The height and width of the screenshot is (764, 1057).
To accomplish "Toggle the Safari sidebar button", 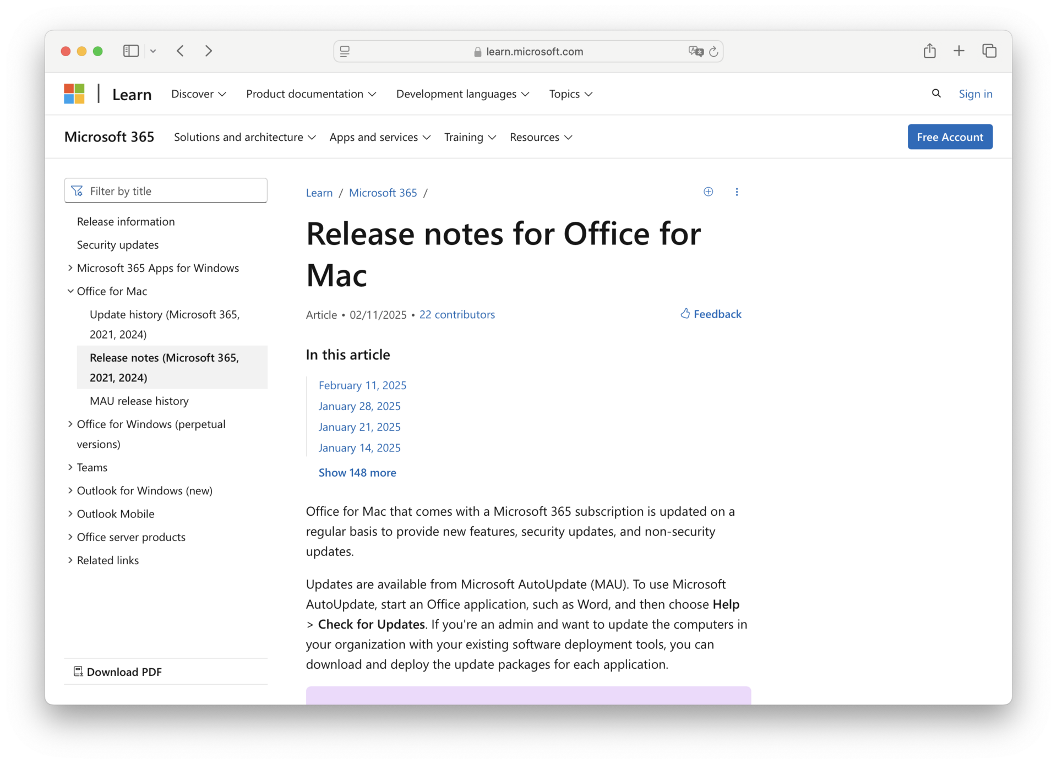I will pos(130,51).
